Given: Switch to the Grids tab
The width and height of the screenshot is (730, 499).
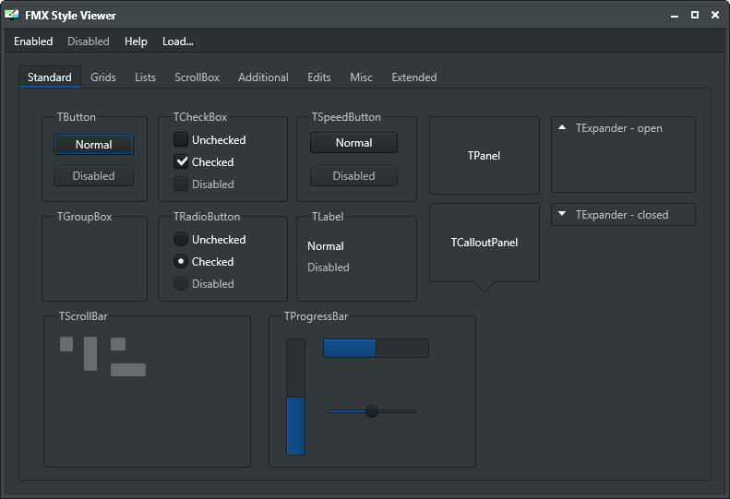Looking at the screenshot, I should coord(103,77).
